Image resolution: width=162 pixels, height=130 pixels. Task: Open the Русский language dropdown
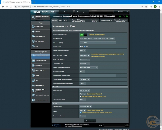(121, 12)
